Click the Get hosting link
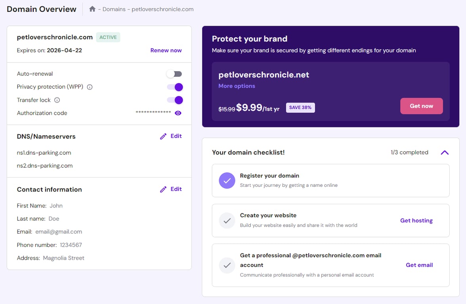 point(416,220)
